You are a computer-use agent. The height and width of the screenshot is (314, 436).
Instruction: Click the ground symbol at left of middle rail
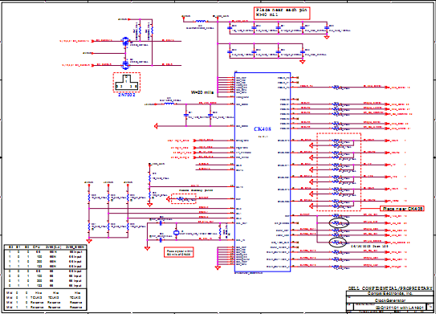156,126
